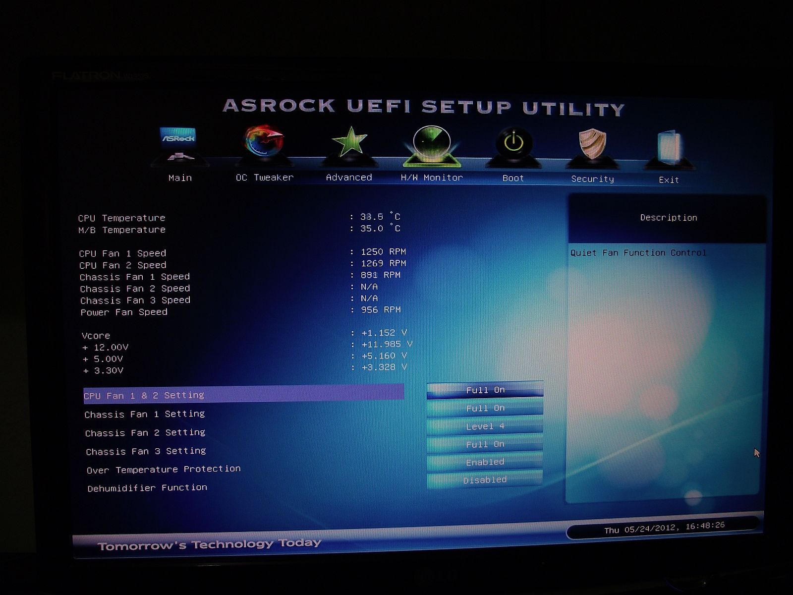Image resolution: width=793 pixels, height=595 pixels.
Task: Click the + 5.00V label
Action: [103, 359]
